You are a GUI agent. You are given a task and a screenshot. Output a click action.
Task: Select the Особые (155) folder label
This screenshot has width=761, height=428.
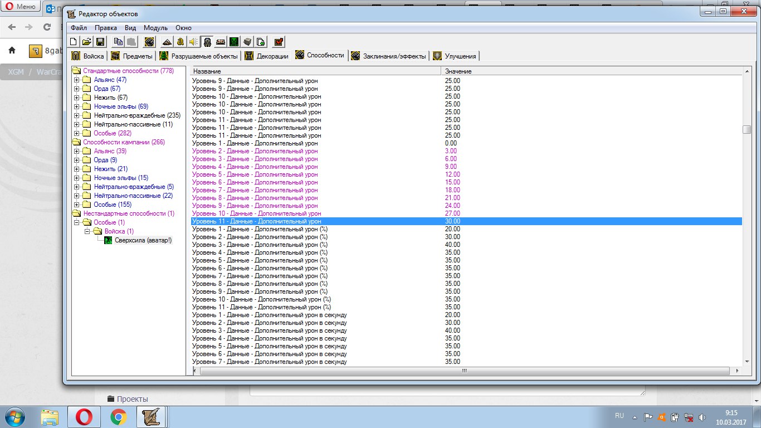click(x=113, y=205)
